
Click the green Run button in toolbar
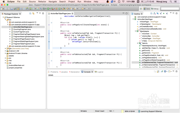(48, 9)
